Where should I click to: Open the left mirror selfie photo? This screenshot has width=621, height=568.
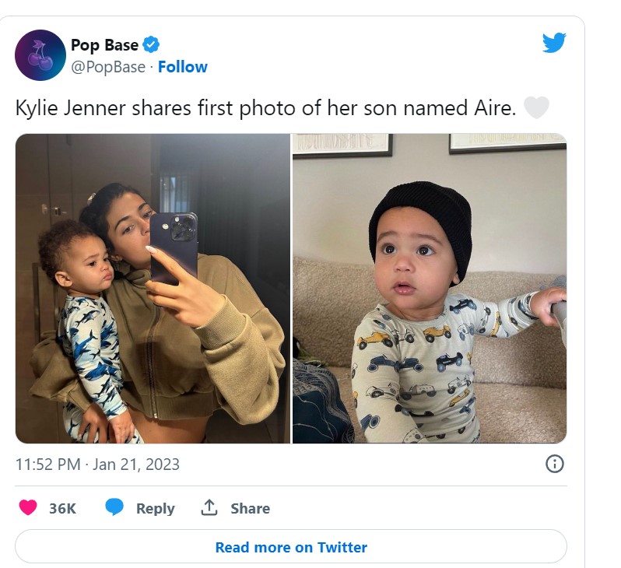(153, 289)
